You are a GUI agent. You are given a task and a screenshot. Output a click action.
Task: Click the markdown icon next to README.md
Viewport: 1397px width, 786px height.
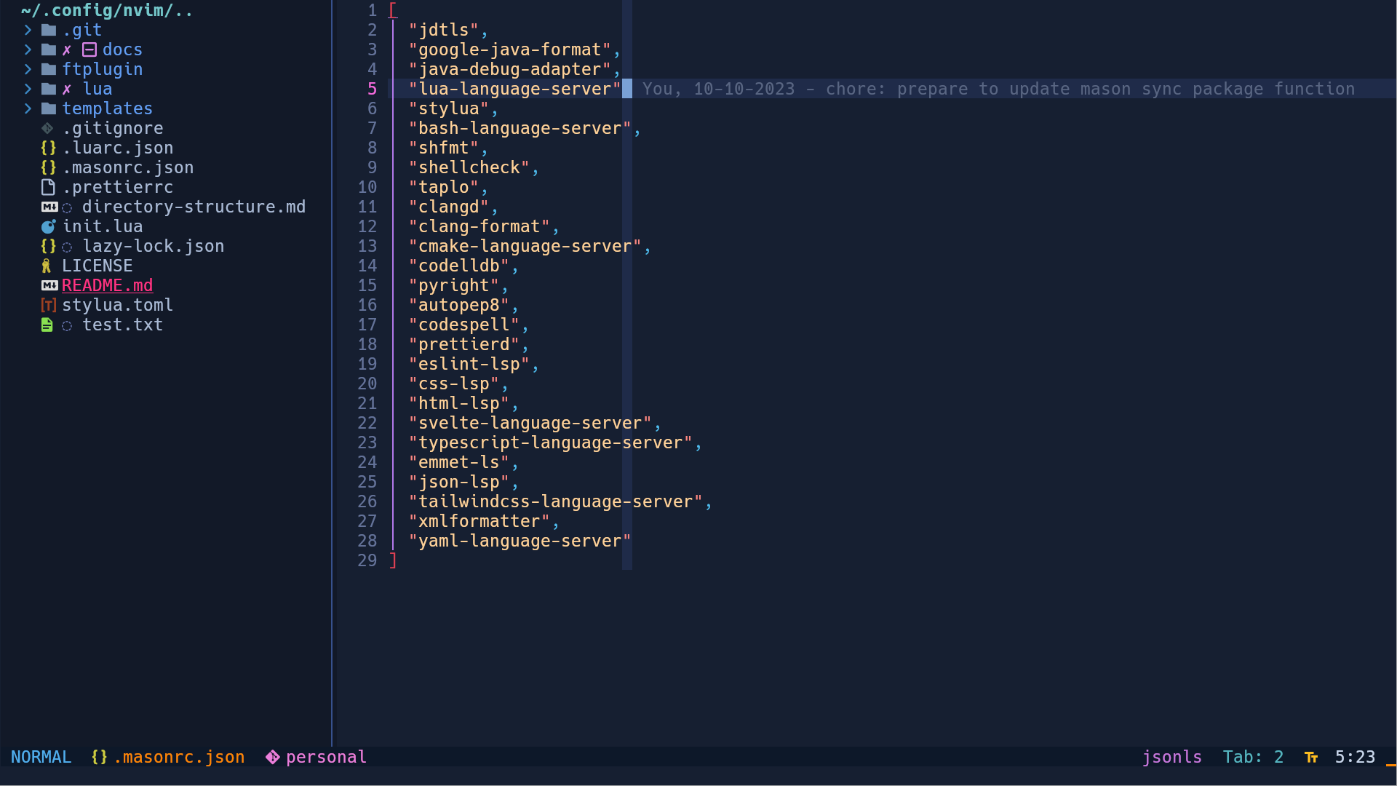click(49, 285)
